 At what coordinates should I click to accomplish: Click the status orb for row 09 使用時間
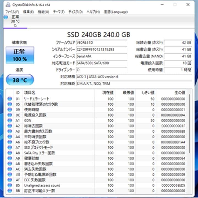pyautogui.click(x=10, y=110)
